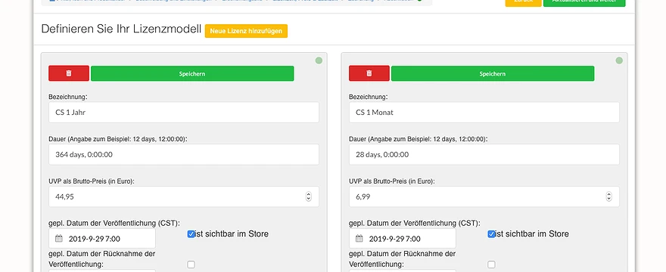Click the 'UVP als Brutto-Preis' label above 6,99

point(391,181)
